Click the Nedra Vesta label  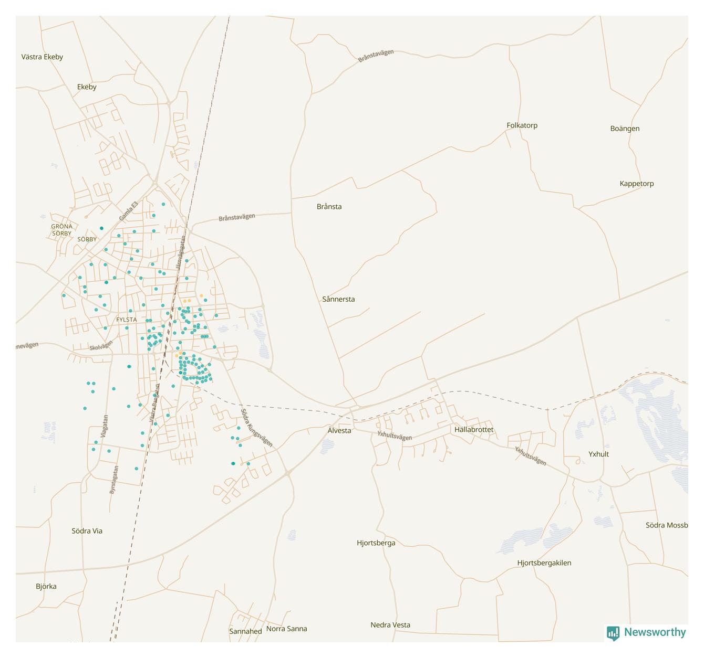coord(390,625)
